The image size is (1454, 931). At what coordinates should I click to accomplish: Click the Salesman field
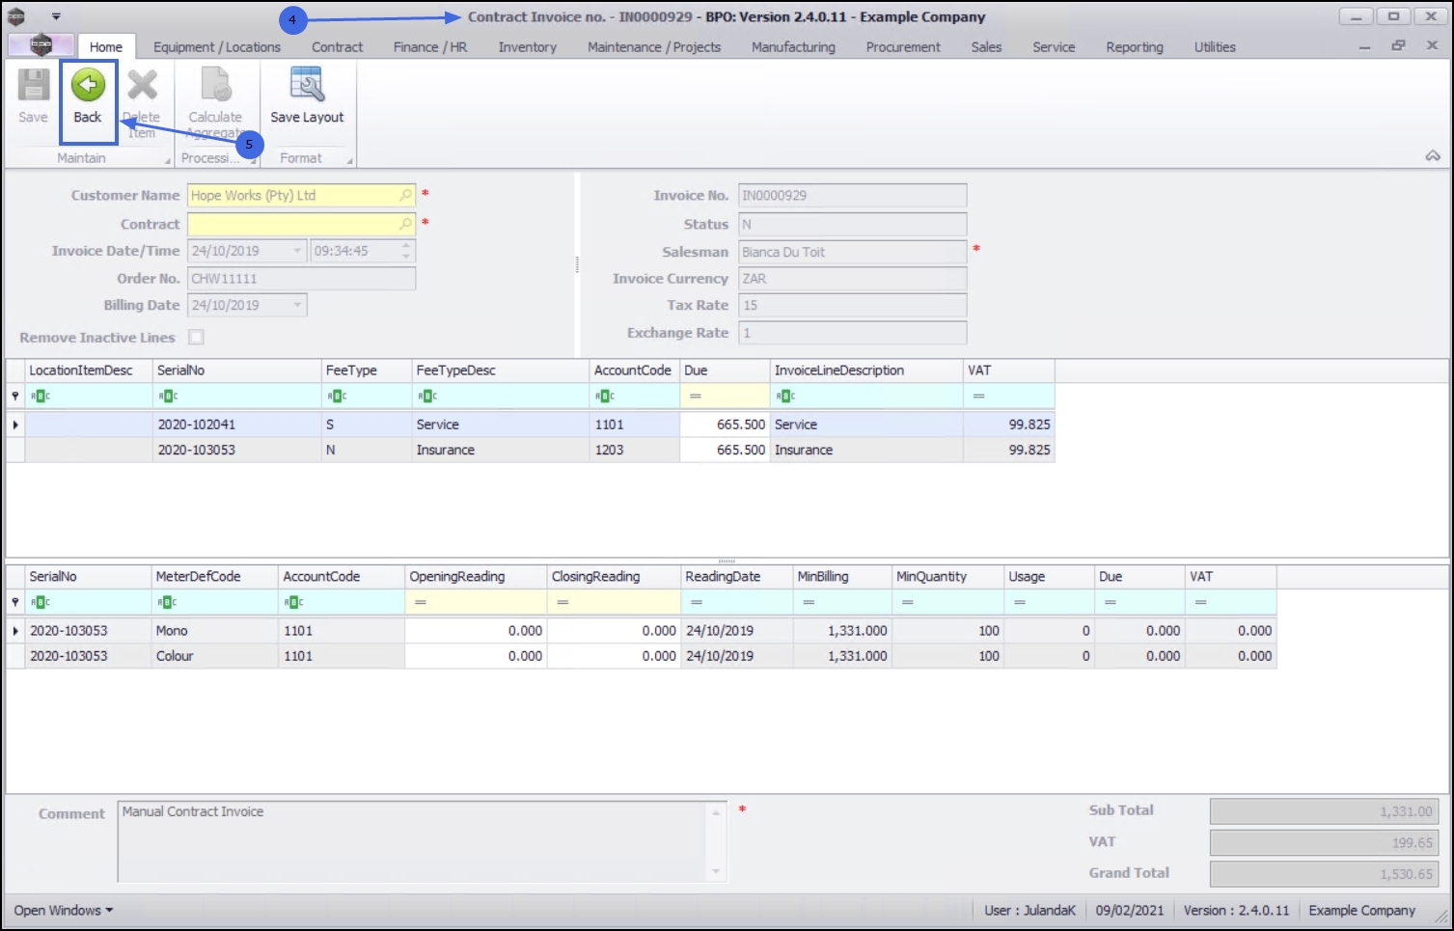click(x=852, y=252)
